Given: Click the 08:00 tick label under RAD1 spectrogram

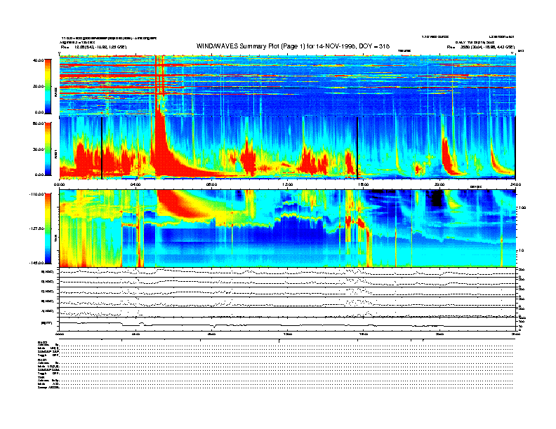Looking at the screenshot, I should (x=211, y=184).
